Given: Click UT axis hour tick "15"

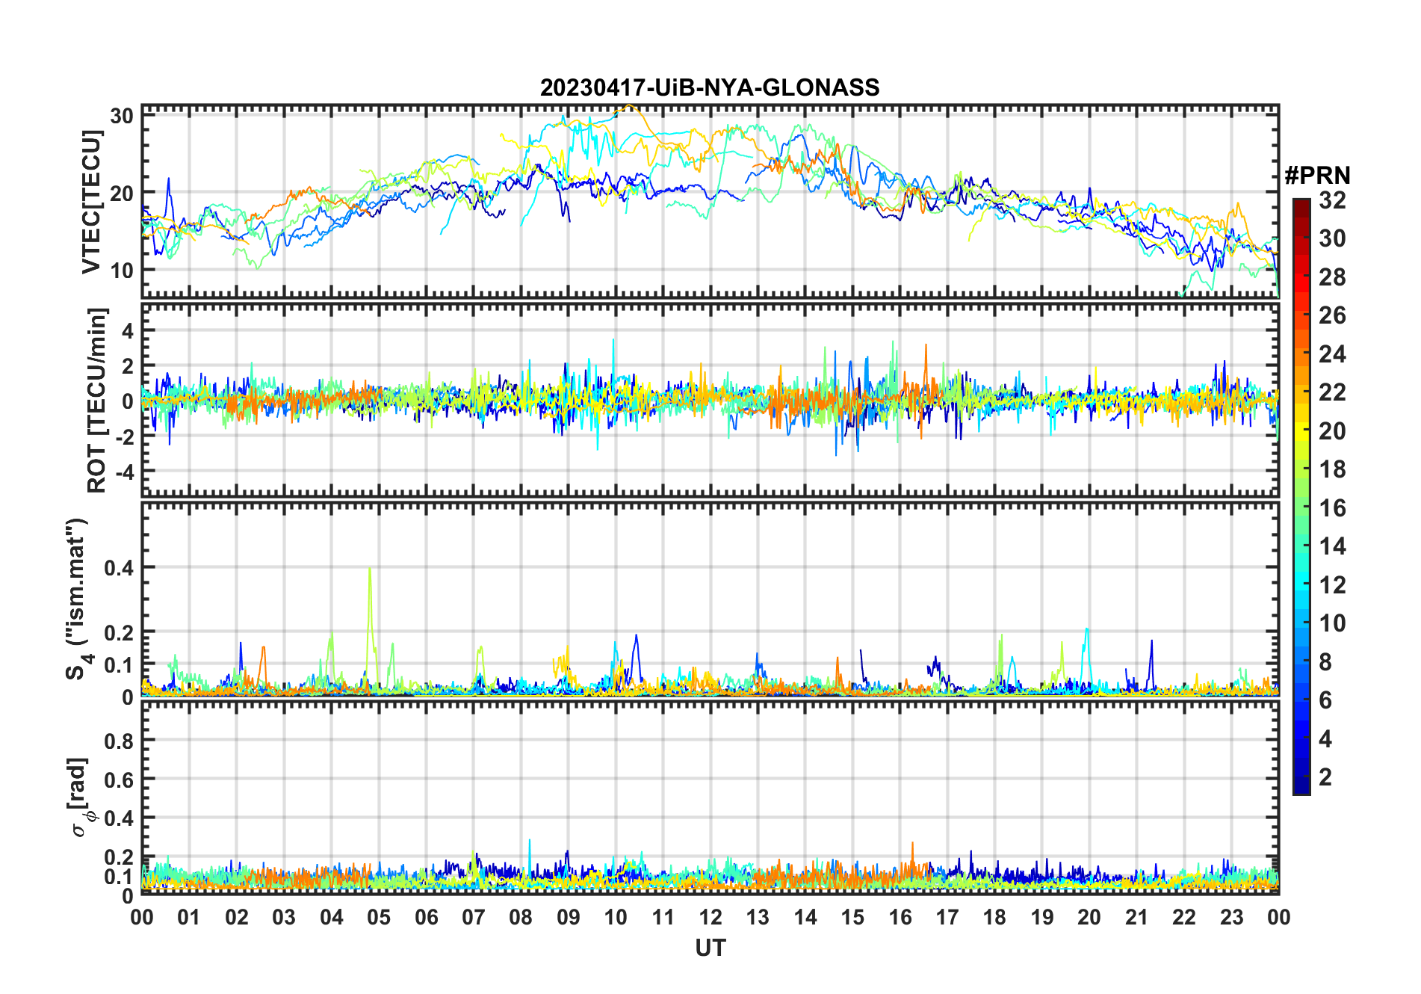Looking at the screenshot, I should point(852,918).
